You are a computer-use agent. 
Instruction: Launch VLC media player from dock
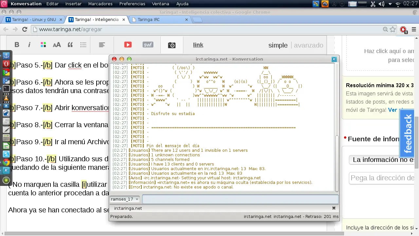point(6,97)
